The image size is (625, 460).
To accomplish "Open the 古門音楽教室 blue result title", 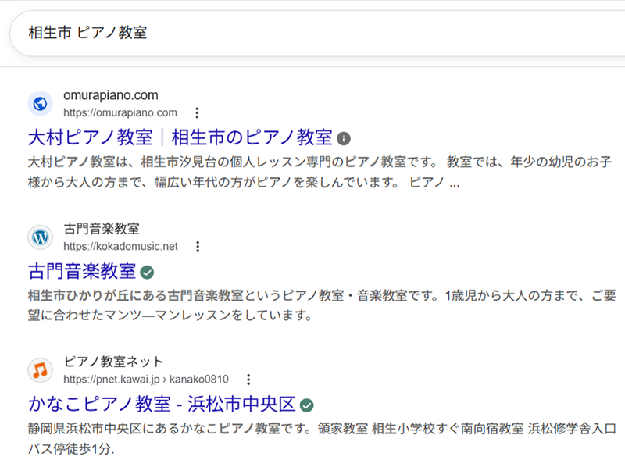I will (82, 272).
